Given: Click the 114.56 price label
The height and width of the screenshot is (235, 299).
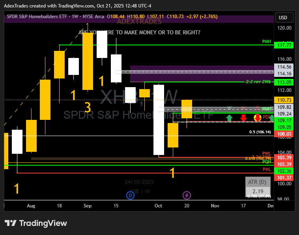Looking at the screenshot, I should [284, 67].
